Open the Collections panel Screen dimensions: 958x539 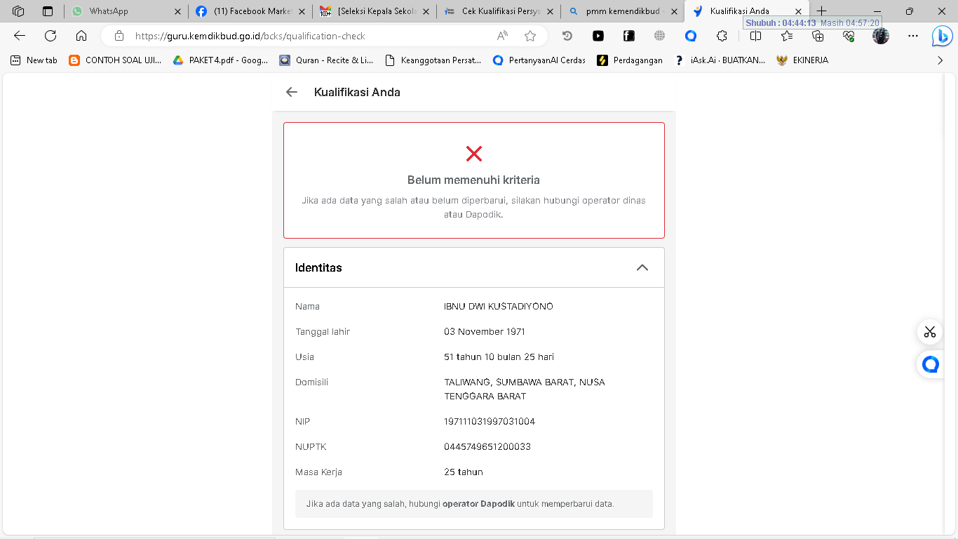click(818, 36)
